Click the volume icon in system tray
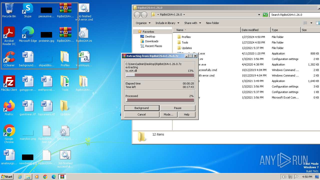Screen dimensions: 320x180 284,177
